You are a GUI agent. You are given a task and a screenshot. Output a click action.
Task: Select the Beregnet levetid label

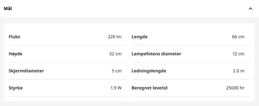pyautogui.click(x=149, y=88)
